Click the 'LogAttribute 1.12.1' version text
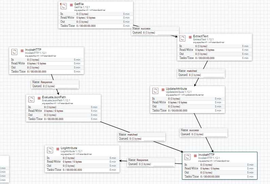The width and height of the screenshot is (270, 184). pos(71,151)
